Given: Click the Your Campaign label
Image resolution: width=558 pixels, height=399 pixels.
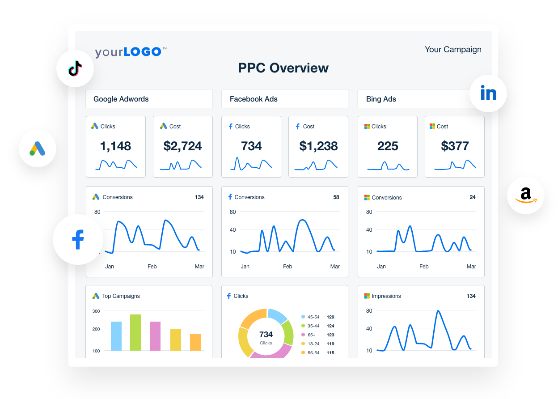Looking at the screenshot, I should coord(453,50).
